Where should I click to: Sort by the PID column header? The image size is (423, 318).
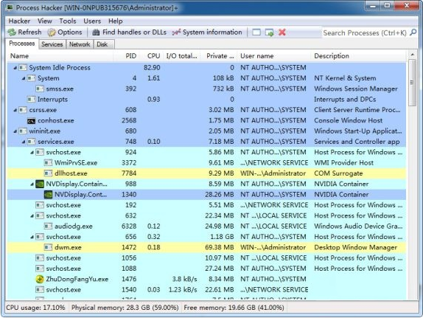pyautogui.click(x=126, y=56)
